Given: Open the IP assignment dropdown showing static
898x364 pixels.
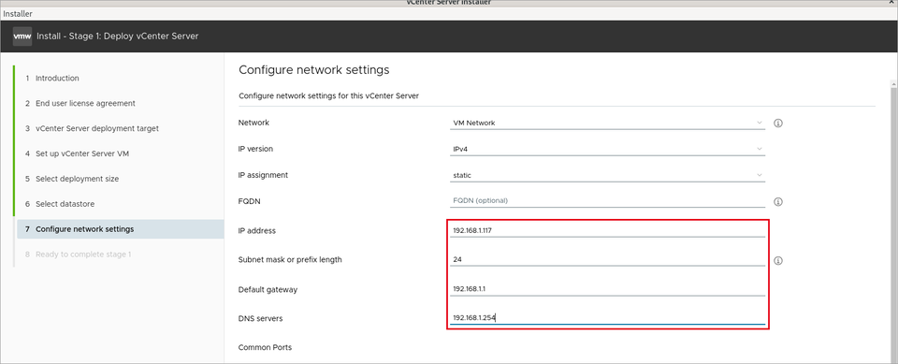Looking at the screenshot, I should pos(607,175).
